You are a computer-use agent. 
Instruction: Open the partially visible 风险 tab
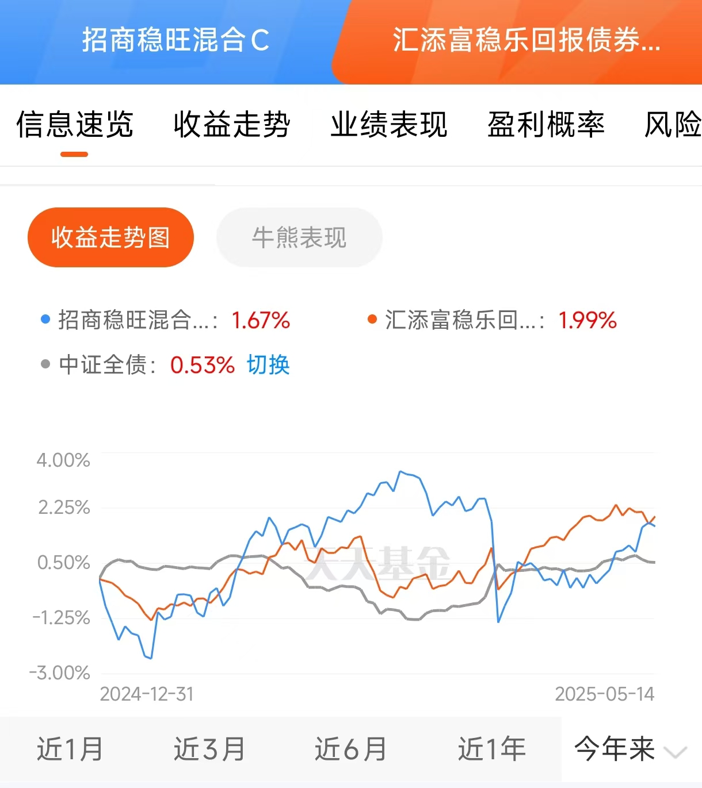click(673, 124)
